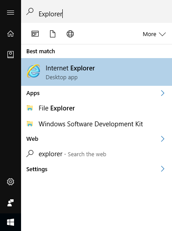Click the Windows Software Development Kit folder icon
This screenshot has width=172, height=231.
click(x=30, y=124)
